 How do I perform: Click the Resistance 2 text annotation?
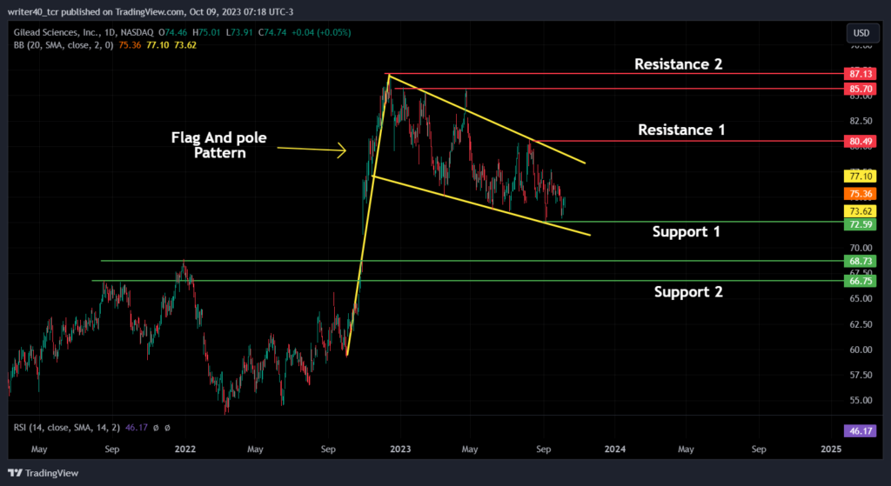coord(678,64)
